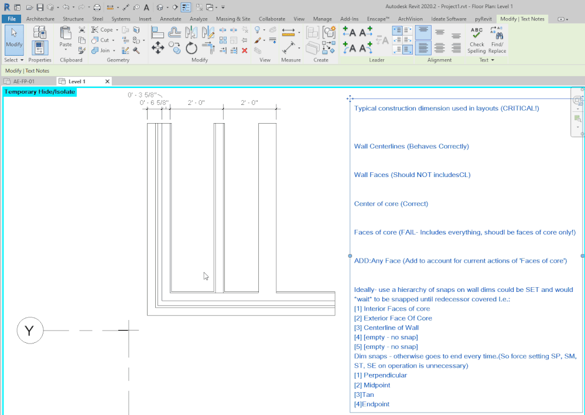Switch to the Annotate ribbon tab
The image size is (585, 415).
coord(170,19)
